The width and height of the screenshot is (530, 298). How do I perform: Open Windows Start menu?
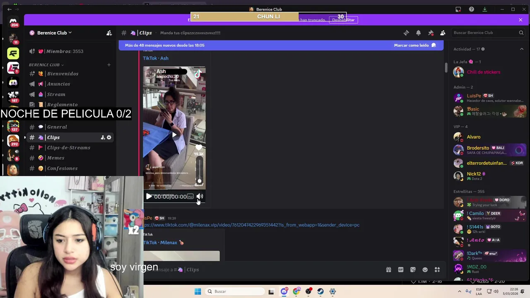point(198,291)
